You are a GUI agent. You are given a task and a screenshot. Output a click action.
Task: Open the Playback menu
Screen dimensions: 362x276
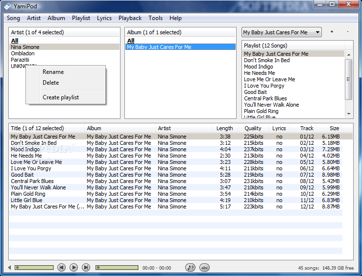click(130, 18)
